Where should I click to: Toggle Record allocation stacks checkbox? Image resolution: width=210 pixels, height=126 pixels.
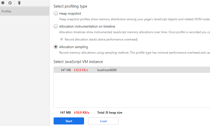pyautogui.click(x=61, y=39)
